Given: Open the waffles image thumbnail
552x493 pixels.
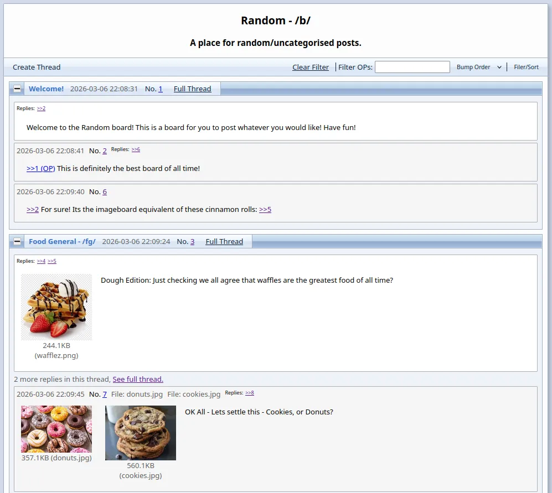Looking at the screenshot, I should pyautogui.click(x=56, y=307).
